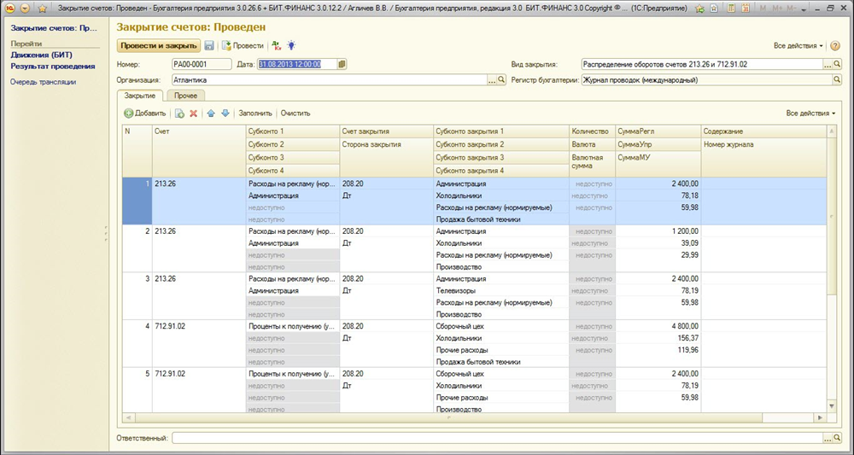Open favorites star icon in title bar
This screenshot has height=455, width=854.
pyautogui.click(x=42, y=8)
